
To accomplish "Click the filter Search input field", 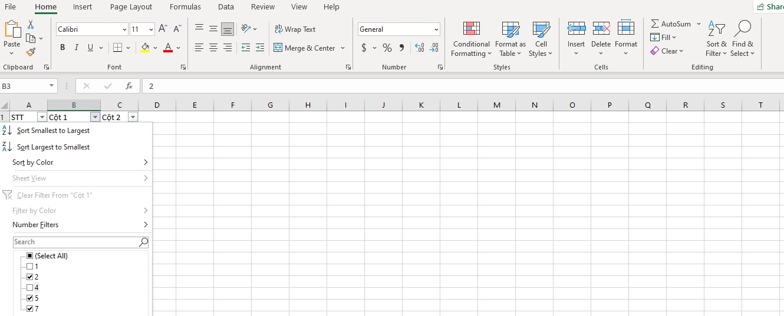I will (81, 242).
